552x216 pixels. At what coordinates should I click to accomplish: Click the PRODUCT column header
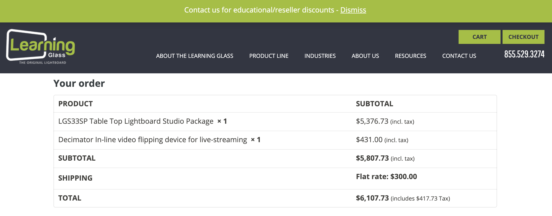click(75, 104)
